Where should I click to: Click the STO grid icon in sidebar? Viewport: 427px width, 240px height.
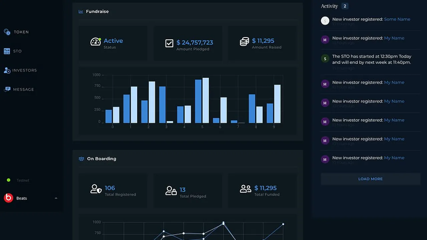coord(7,51)
